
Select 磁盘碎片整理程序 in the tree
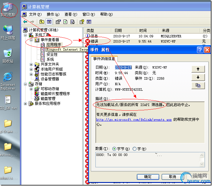click(x=55, y=94)
